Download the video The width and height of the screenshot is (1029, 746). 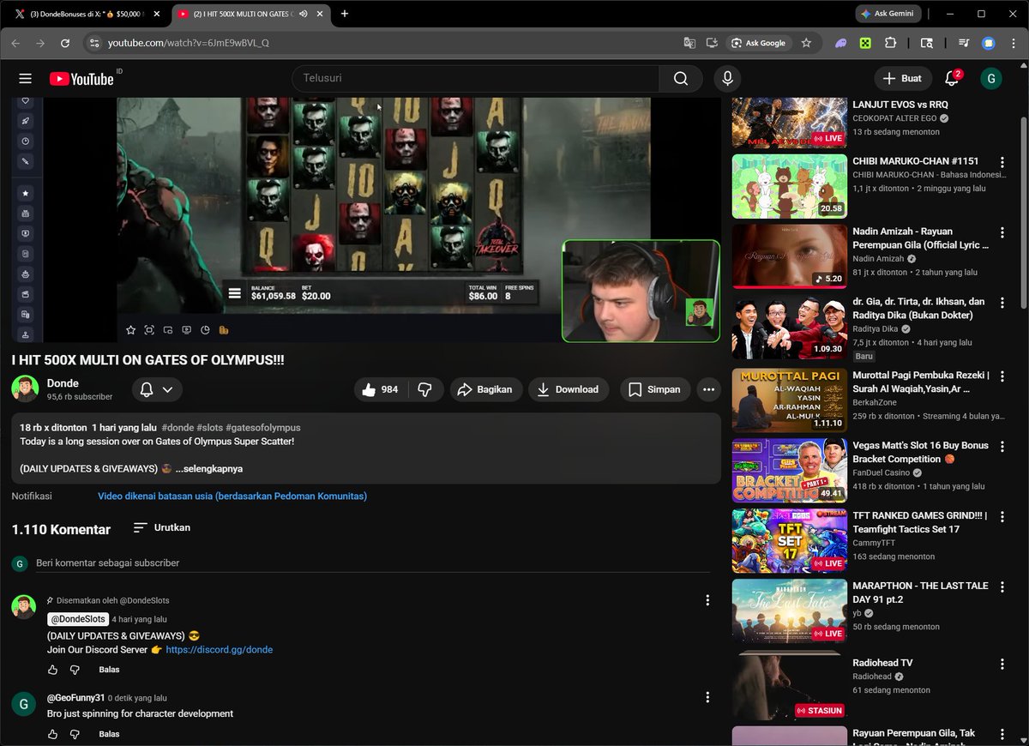[569, 389]
